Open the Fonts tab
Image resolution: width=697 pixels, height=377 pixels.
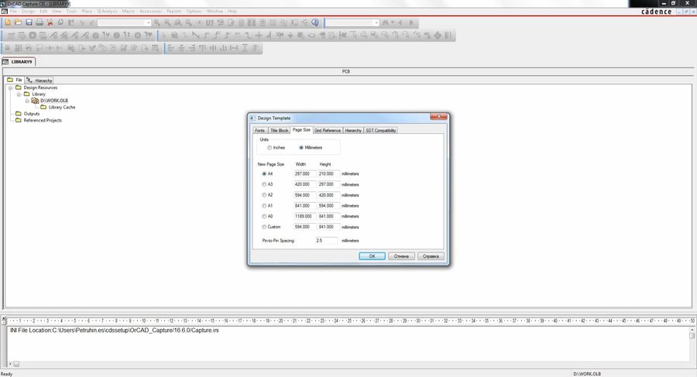point(260,130)
